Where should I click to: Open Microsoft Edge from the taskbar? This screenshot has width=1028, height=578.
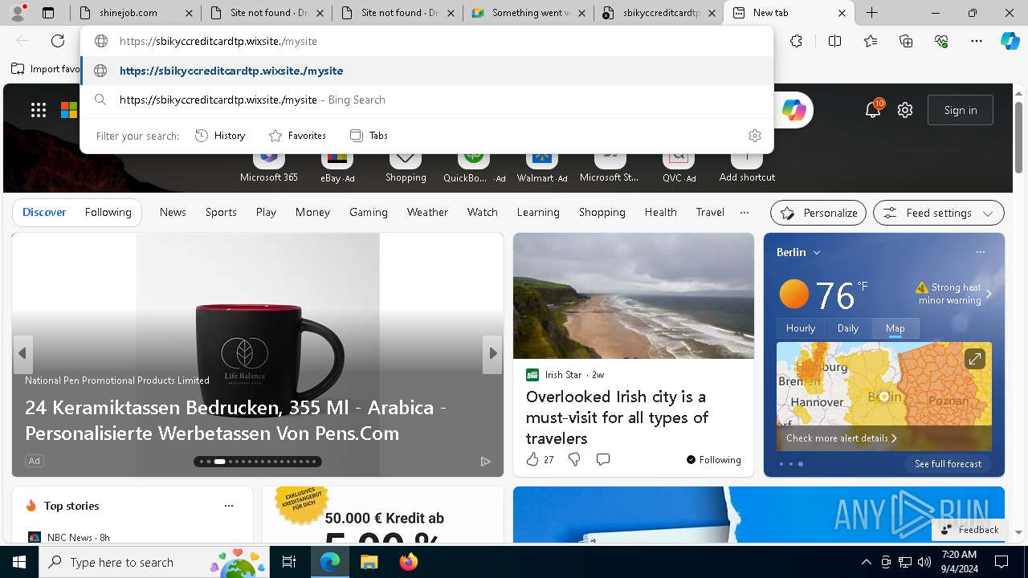tap(330, 562)
